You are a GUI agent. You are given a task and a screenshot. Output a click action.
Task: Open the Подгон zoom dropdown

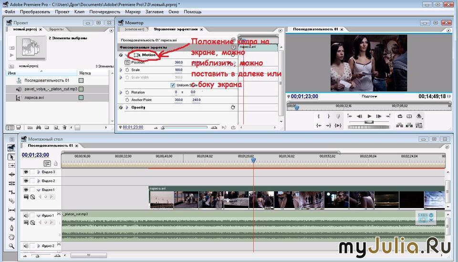(369, 96)
